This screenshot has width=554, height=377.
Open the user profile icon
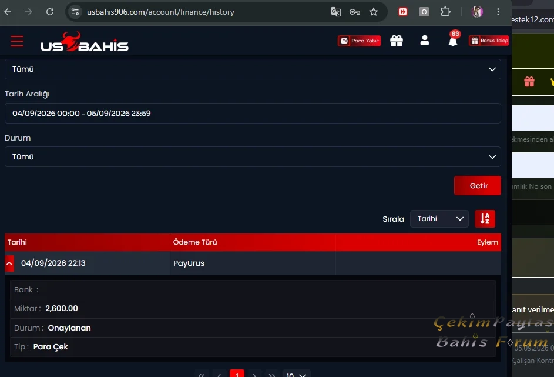point(425,41)
